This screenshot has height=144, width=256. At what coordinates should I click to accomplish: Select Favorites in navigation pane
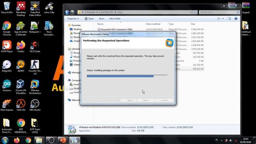pos(74,25)
